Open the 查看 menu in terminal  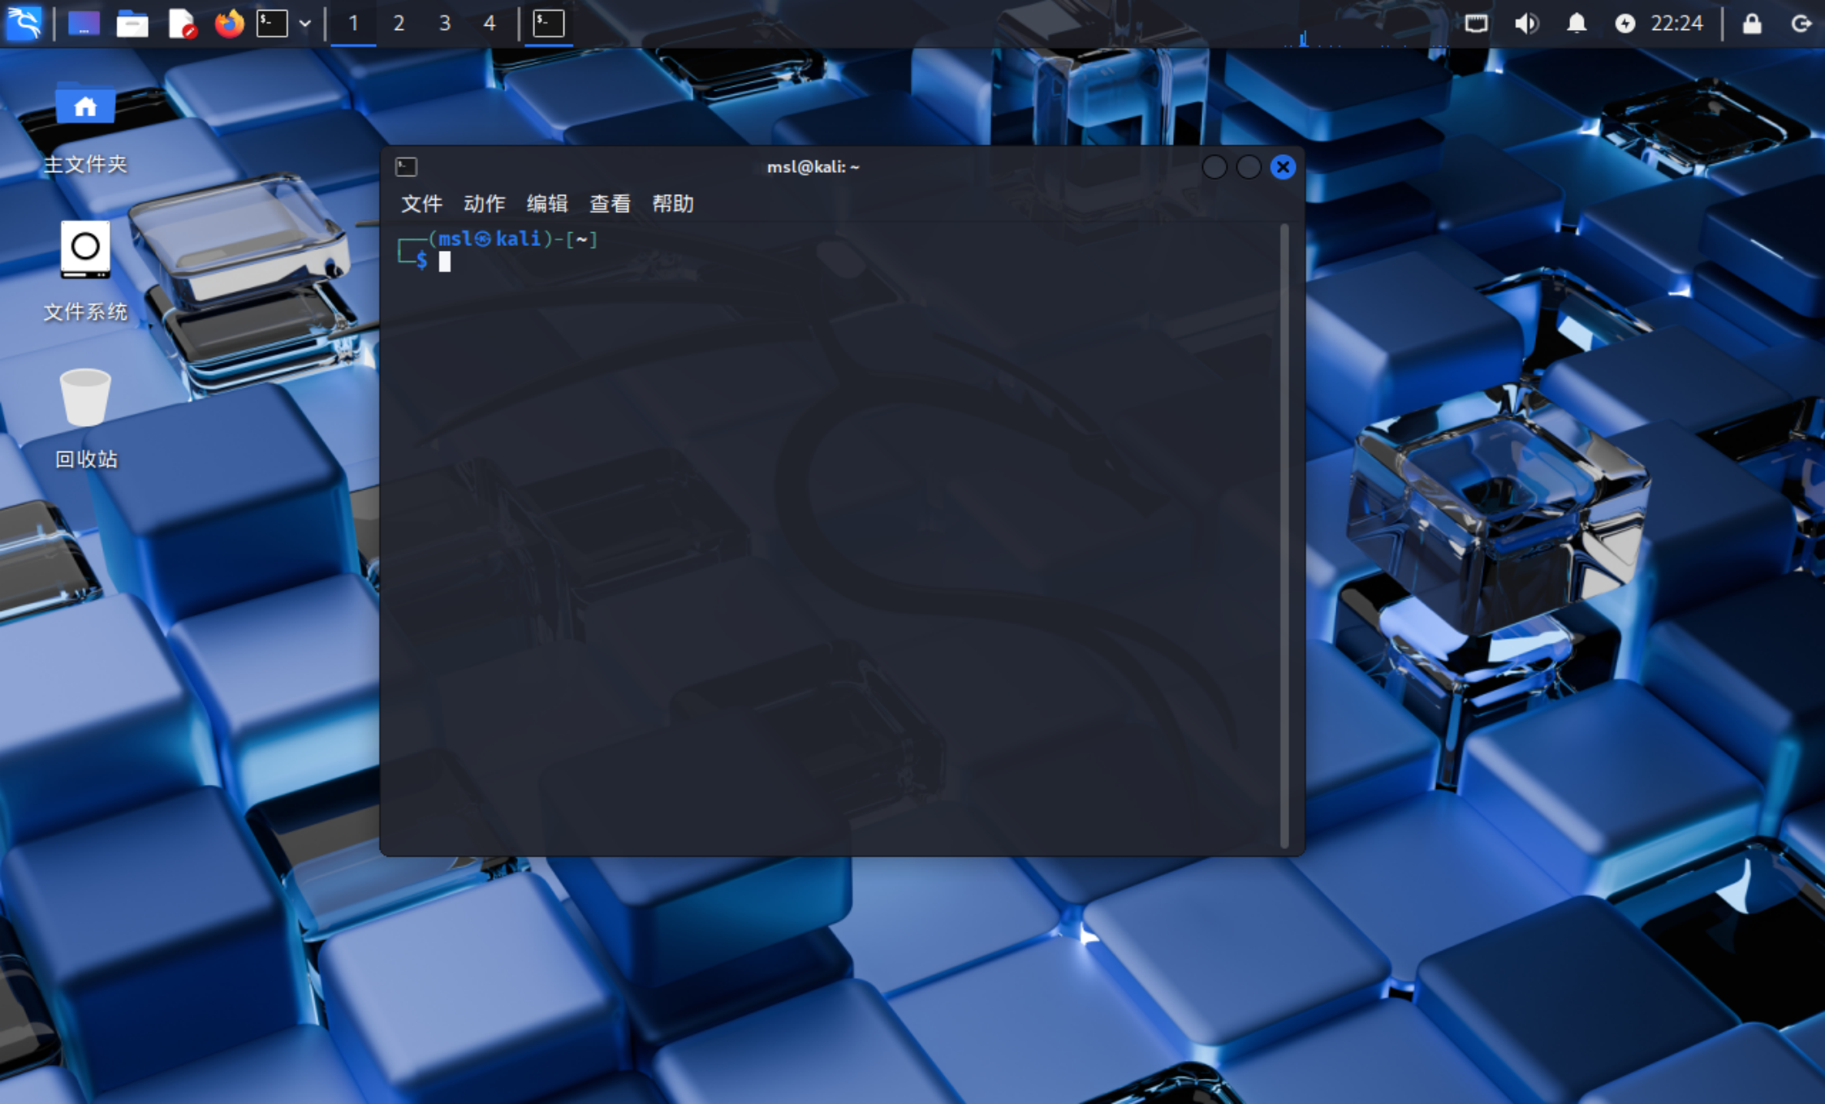point(610,204)
